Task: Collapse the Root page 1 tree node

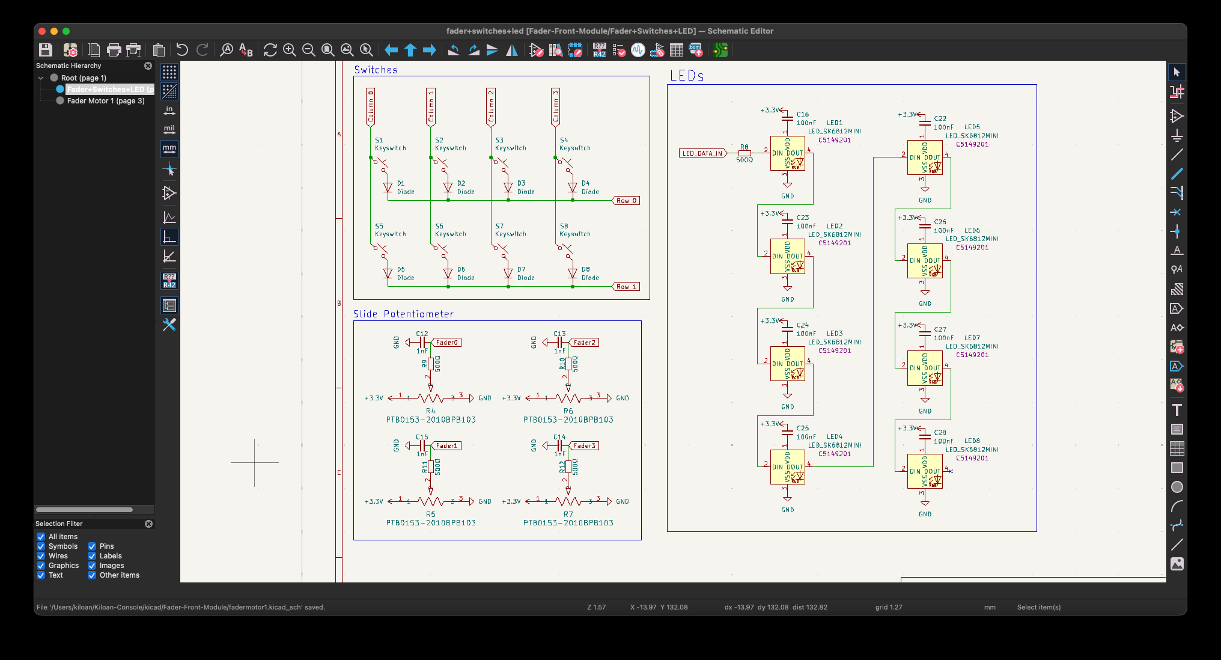Action: click(x=41, y=78)
